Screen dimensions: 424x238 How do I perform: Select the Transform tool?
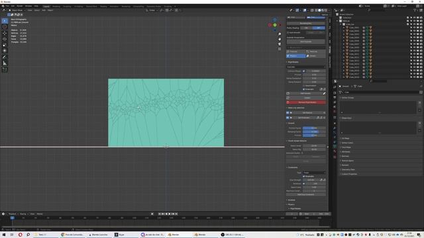tap(5, 51)
